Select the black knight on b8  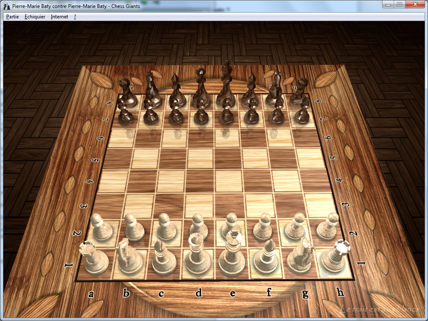click(152, 92)
